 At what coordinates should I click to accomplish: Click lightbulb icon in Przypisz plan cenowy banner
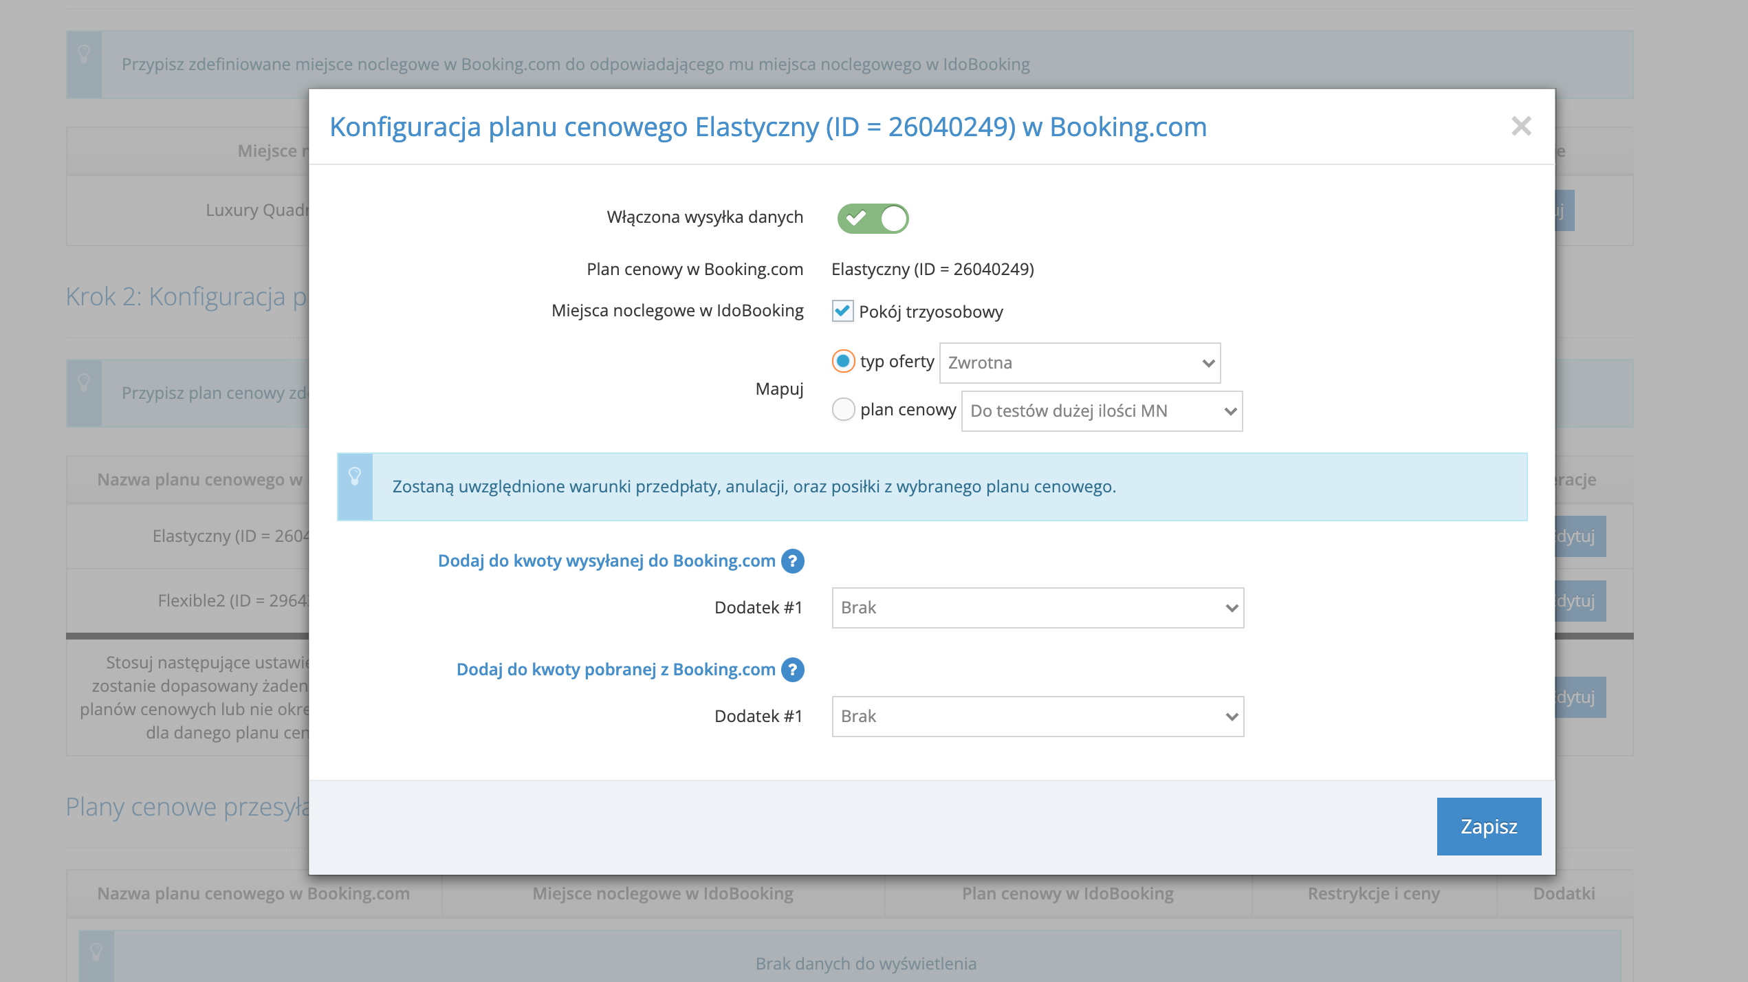click(84, 383)
